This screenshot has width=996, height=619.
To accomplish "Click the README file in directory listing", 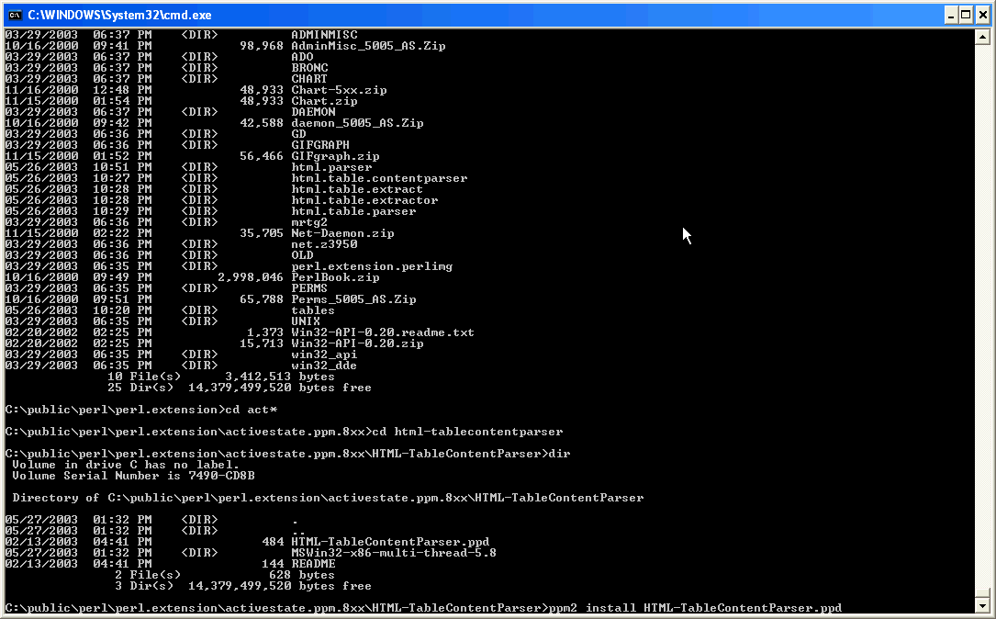I will (x=313, y=564).
